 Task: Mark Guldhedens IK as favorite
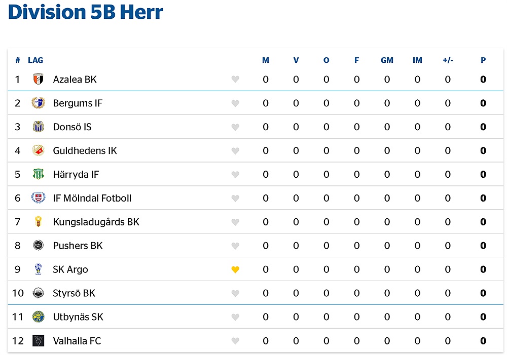(x=235, y=151)
